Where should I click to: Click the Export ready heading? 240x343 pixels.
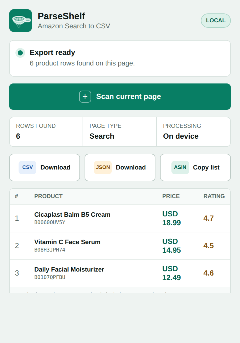[x=52, y=53]
